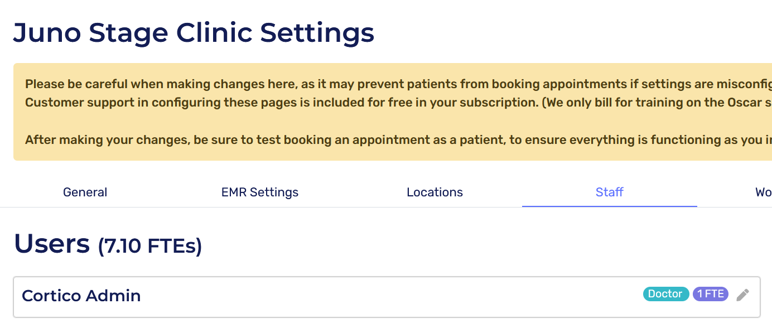Open the General tab
The image size is (772, 323).
pos(85,192)
